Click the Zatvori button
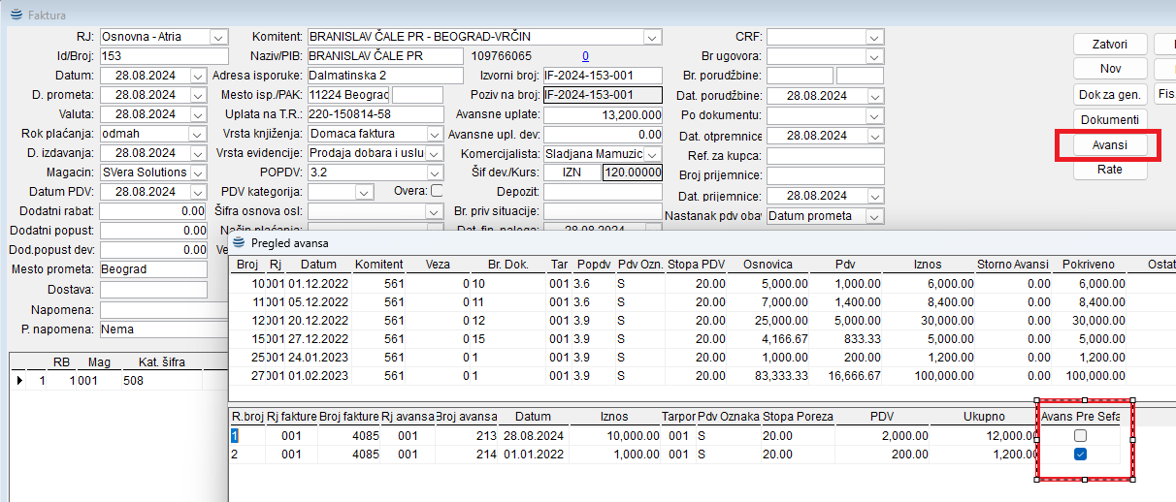 pyautogui.click(x=1110, y=45)
